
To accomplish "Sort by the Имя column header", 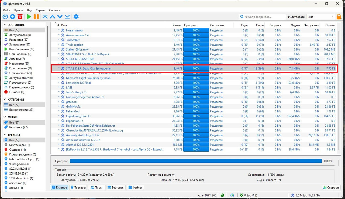I will tap(112, 25).
